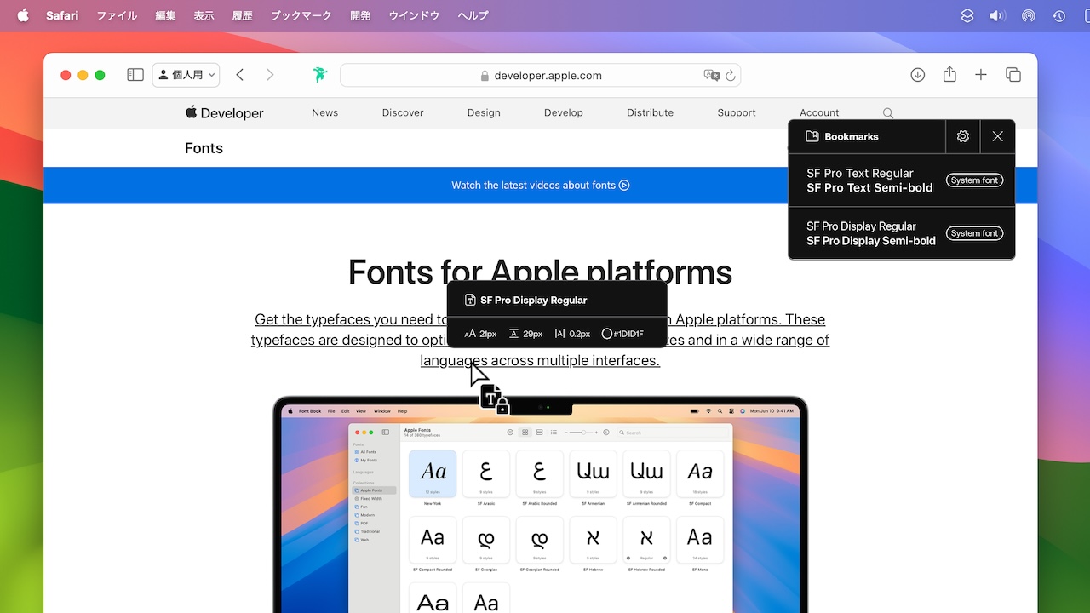
Task: Click the SF Pro Display Regular tooltip title
Action: point(533,300)
